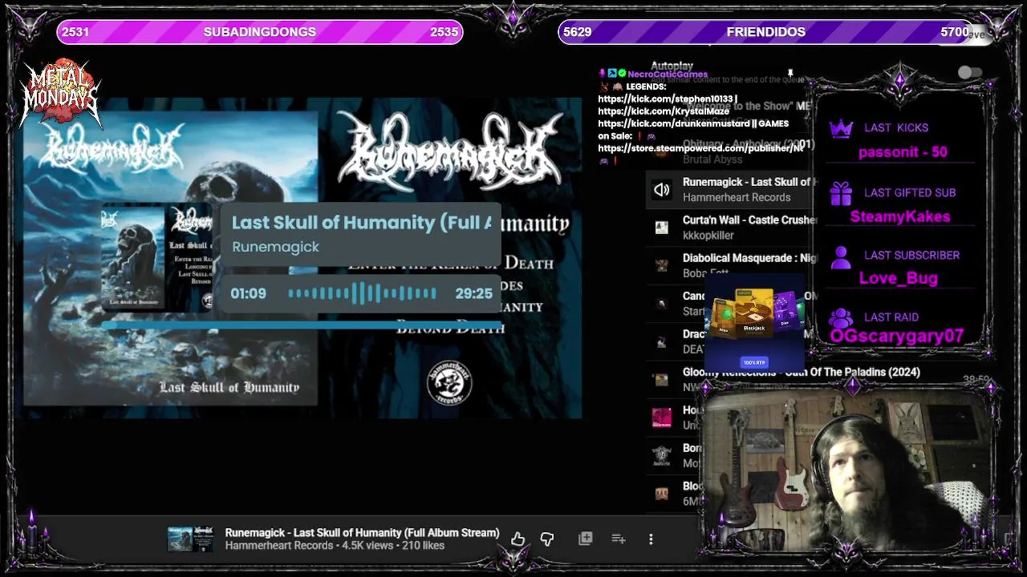Click the Diabolical Masquerade queue thumbnail

(x=661, y=265)
